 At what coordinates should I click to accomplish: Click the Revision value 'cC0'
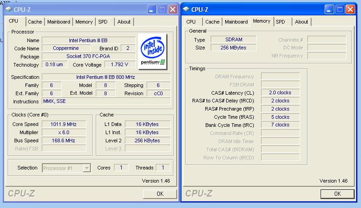[x=158, y=93]
